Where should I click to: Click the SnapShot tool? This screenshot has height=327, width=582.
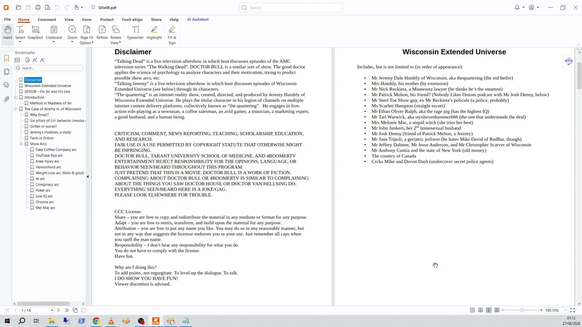pos(35,33)
